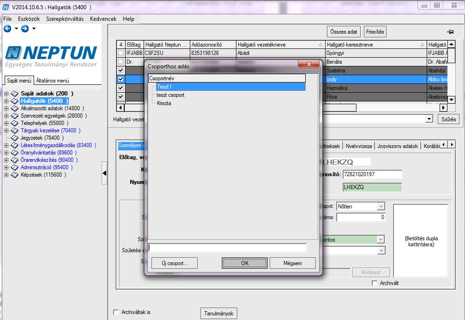The height and width of the screenshot is (320, 465).
Task: Open the Szerepkörváltás menu
Action: click(65, 18)
